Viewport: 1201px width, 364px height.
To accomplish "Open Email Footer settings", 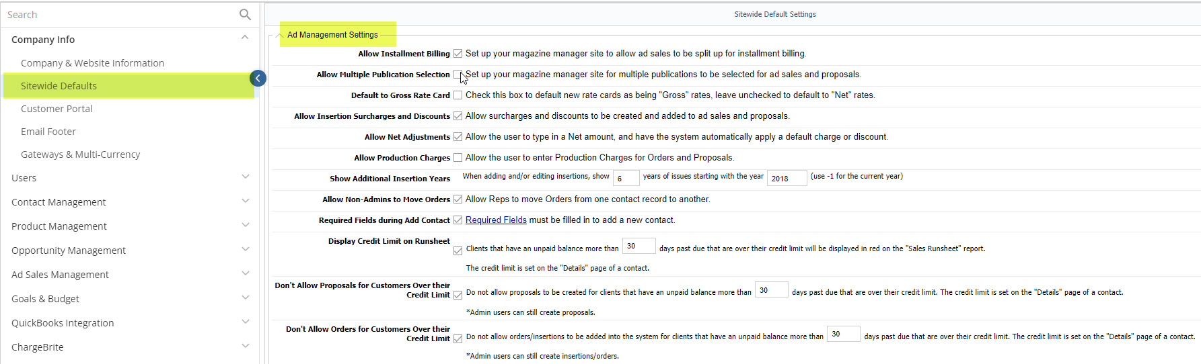I will coord(48,132).
